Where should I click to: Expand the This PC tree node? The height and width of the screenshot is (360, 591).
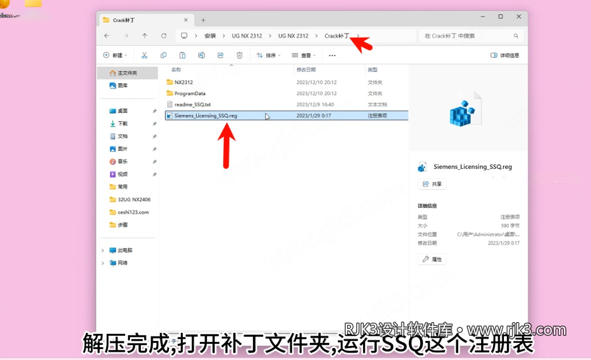[103, 250]
